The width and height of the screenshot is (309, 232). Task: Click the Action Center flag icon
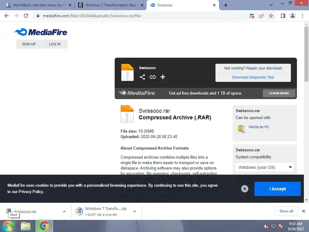pyautogui.click(x=281, y=226)
